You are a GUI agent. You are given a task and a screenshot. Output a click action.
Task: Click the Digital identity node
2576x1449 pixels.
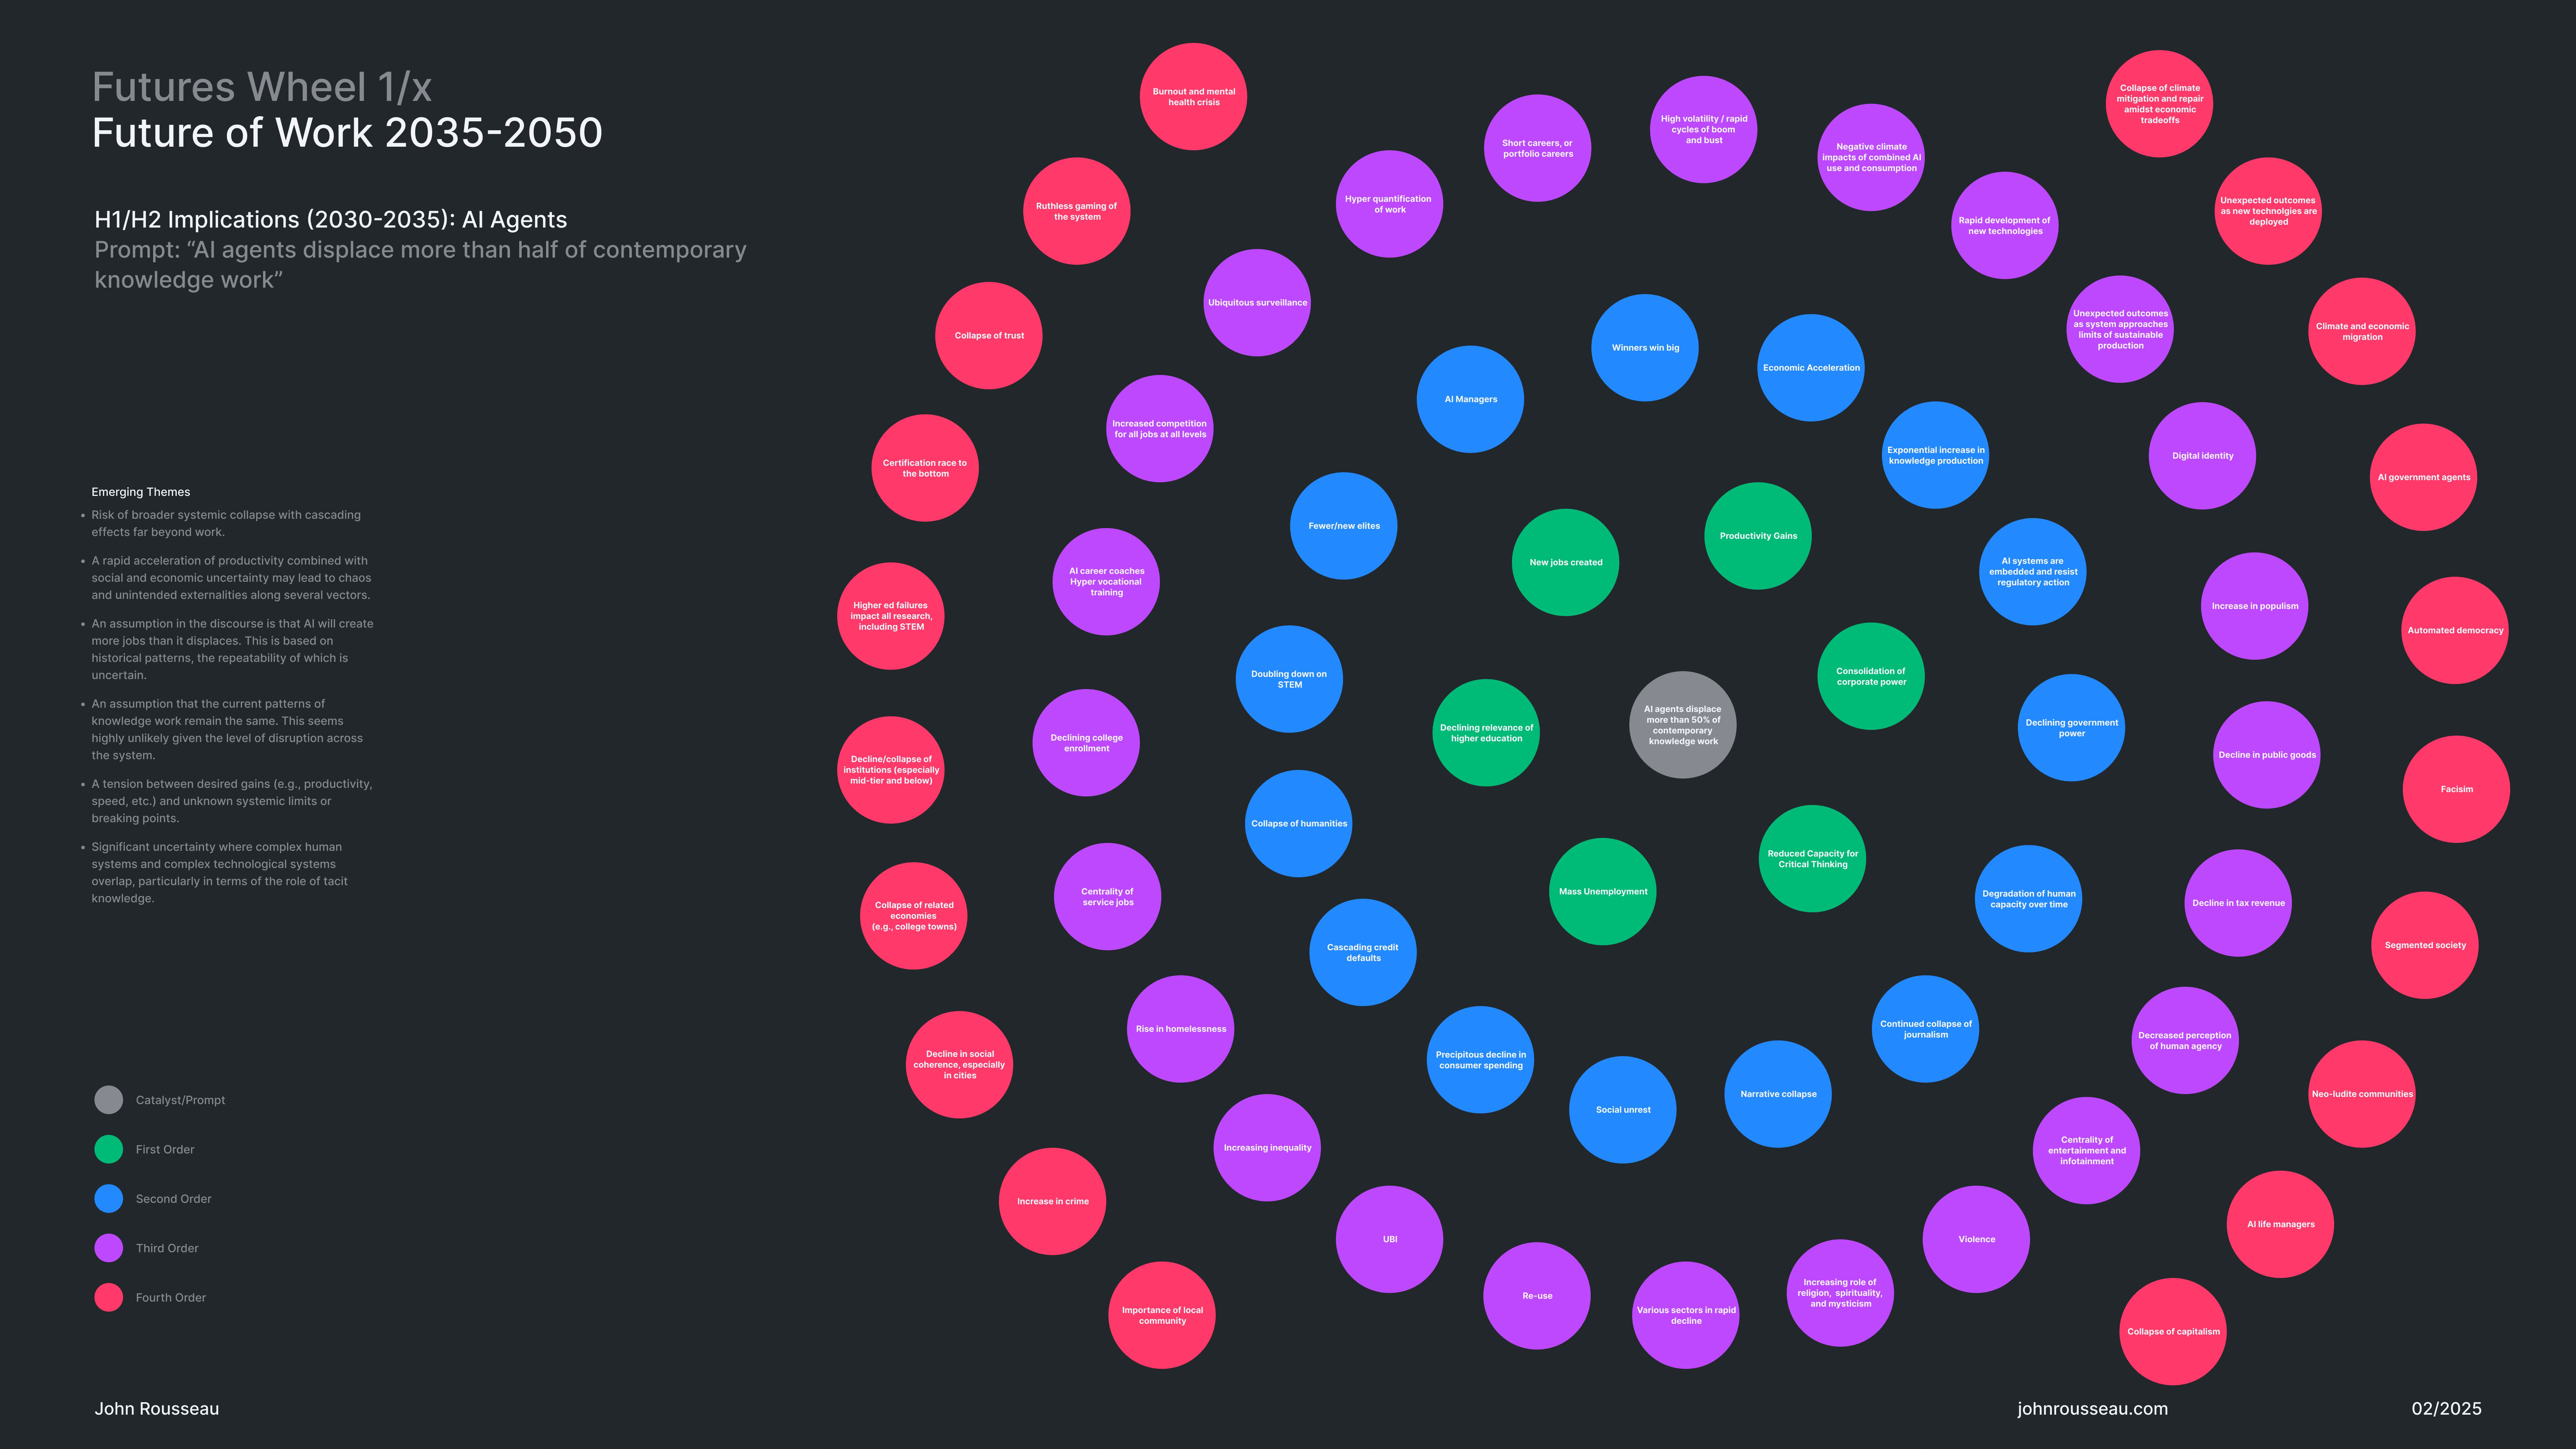[2202, 456]
